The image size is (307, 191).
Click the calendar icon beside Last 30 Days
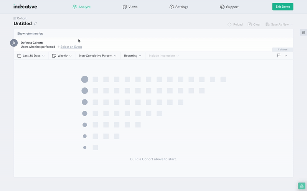(x=19, y=55)
